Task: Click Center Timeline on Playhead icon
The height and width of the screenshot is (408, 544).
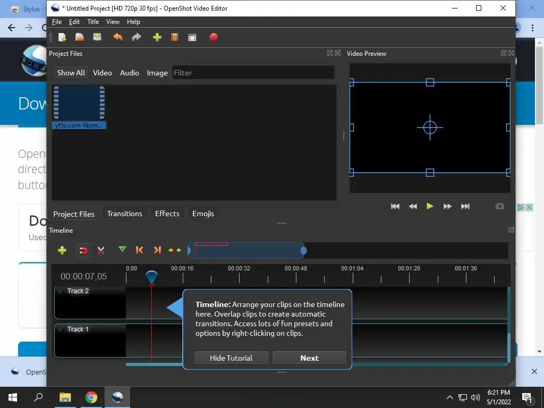Action: click(175, 250)
